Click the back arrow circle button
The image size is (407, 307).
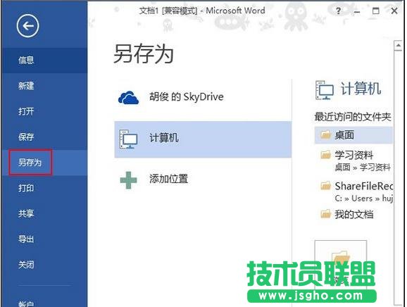click(x=27, y=25)
